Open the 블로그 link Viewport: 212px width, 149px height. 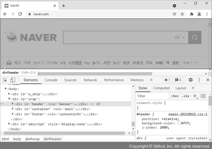[x=39, y=63]
